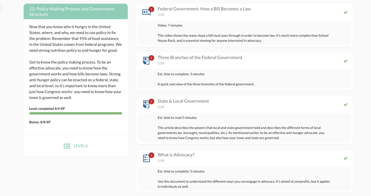This screenshot has width=371, height=196.
Task: Click the green checkmark for What is Advocacy?
Action: pyautogui.click(x=345, y=158)
